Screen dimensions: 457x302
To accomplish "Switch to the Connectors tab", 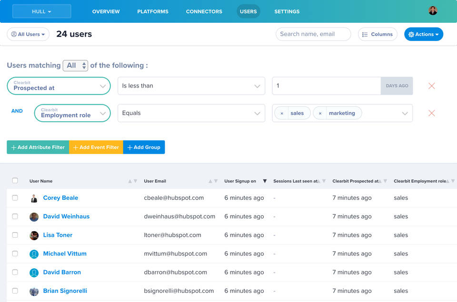I will coord(204,11).
